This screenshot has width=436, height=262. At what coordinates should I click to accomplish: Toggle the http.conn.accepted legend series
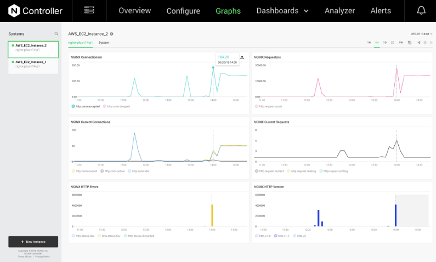coord(84,106)
